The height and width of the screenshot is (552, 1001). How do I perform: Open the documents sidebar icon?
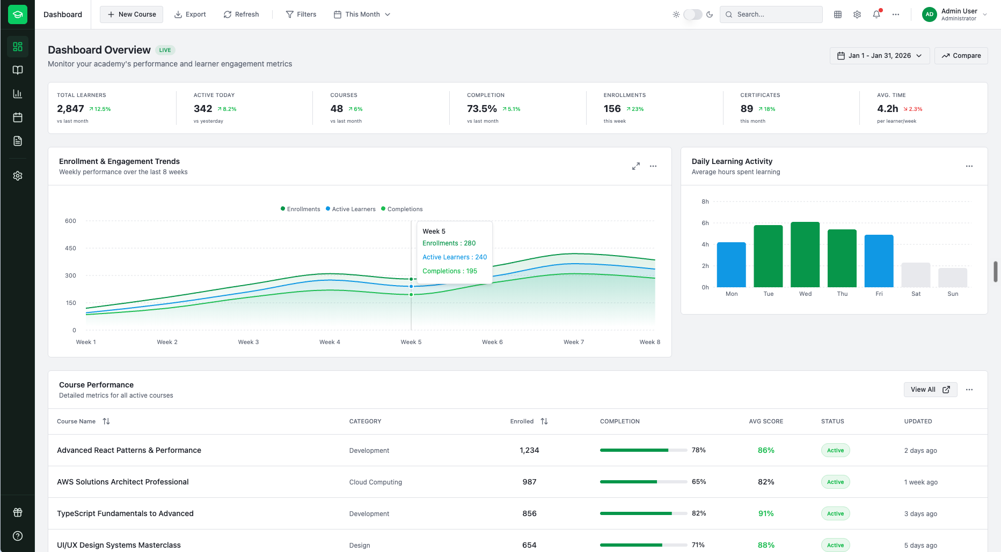pyautogui.click(x=18, y=141)
